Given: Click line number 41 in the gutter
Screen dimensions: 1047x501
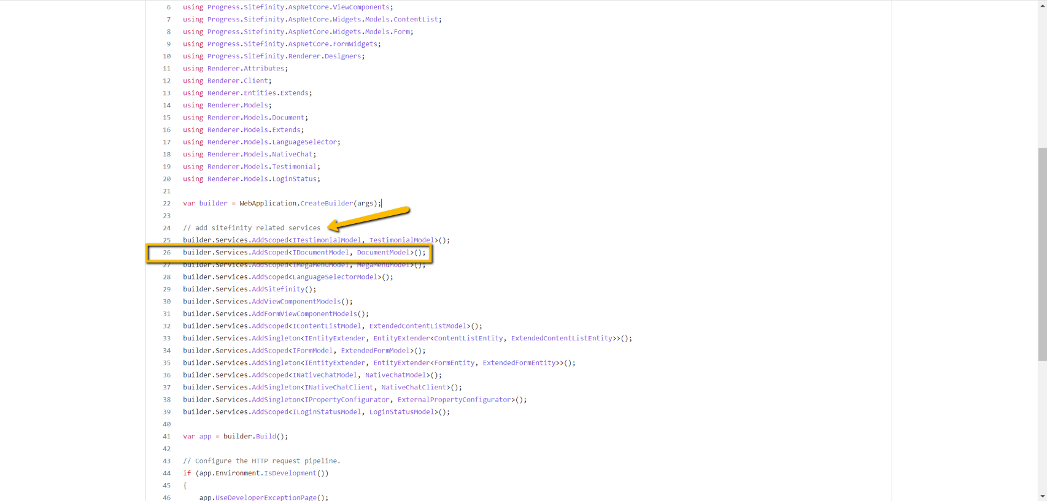Looking at the screenshot, I should click(166, 437).
